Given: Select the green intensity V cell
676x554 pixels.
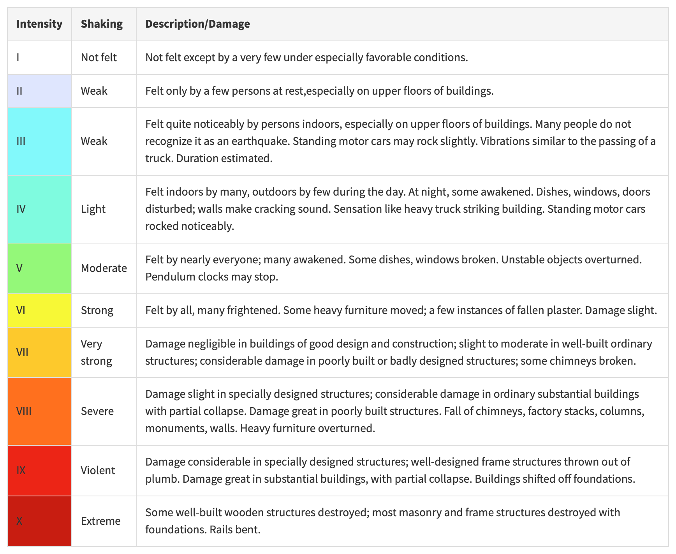Looking at the screenshot, I should 39,268.
